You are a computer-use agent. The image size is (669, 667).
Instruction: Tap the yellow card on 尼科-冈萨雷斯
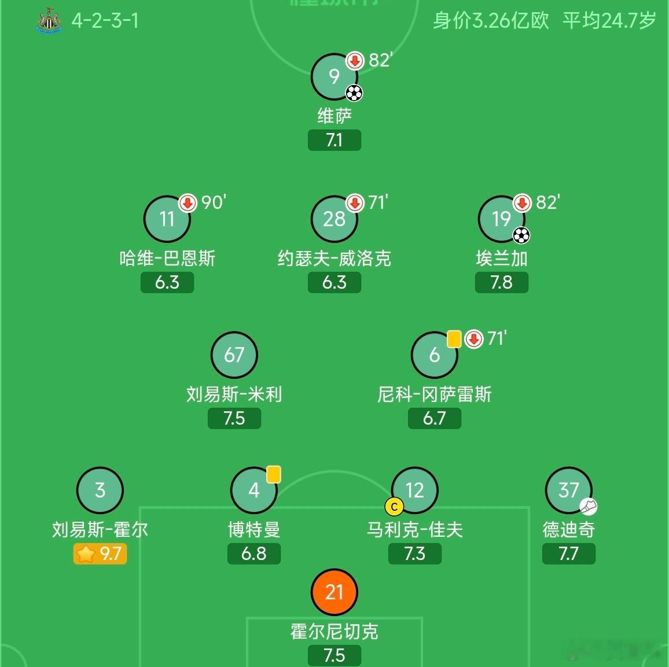click(x=454, y=339)
